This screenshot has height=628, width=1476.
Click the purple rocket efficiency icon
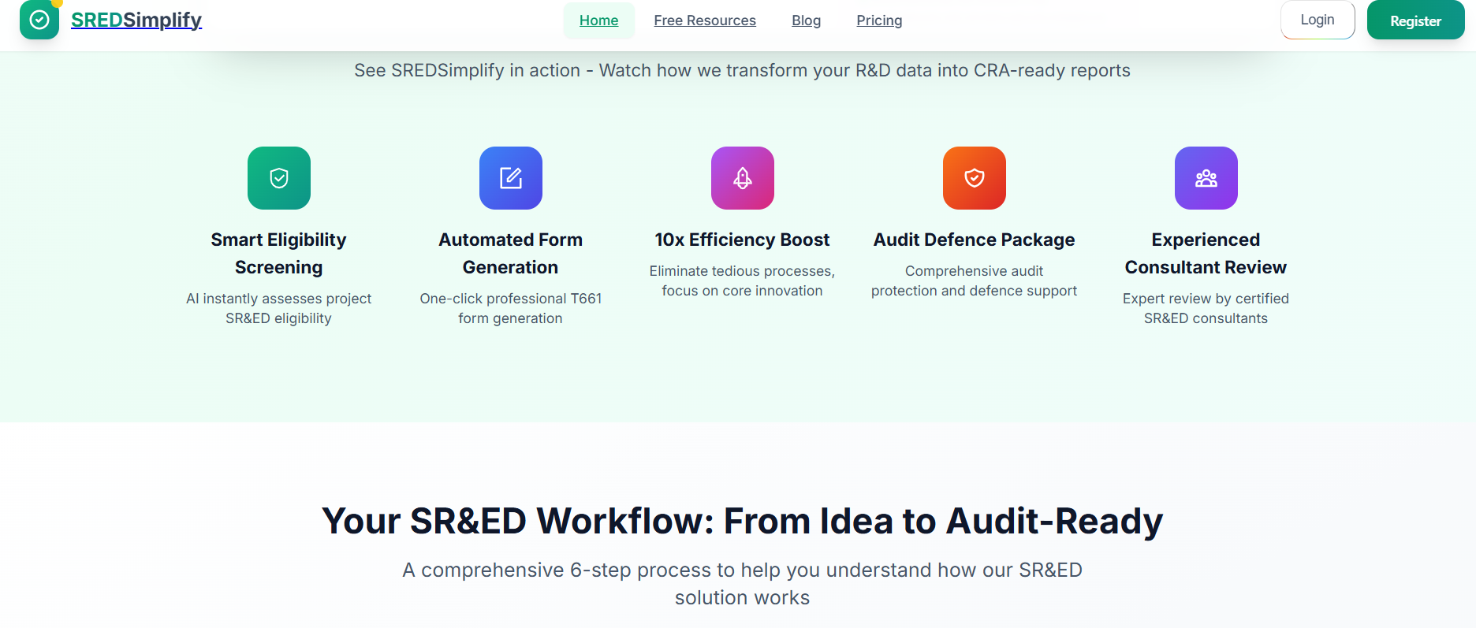(742, 178)
